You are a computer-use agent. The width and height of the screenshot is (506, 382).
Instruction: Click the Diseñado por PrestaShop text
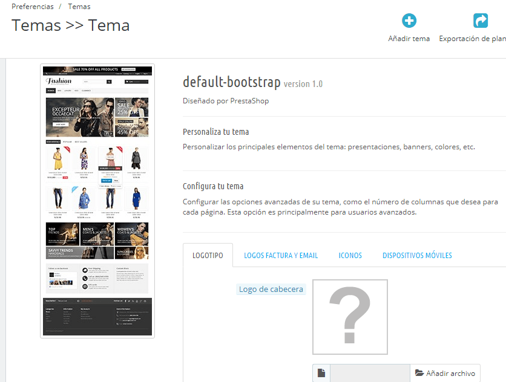226,101
